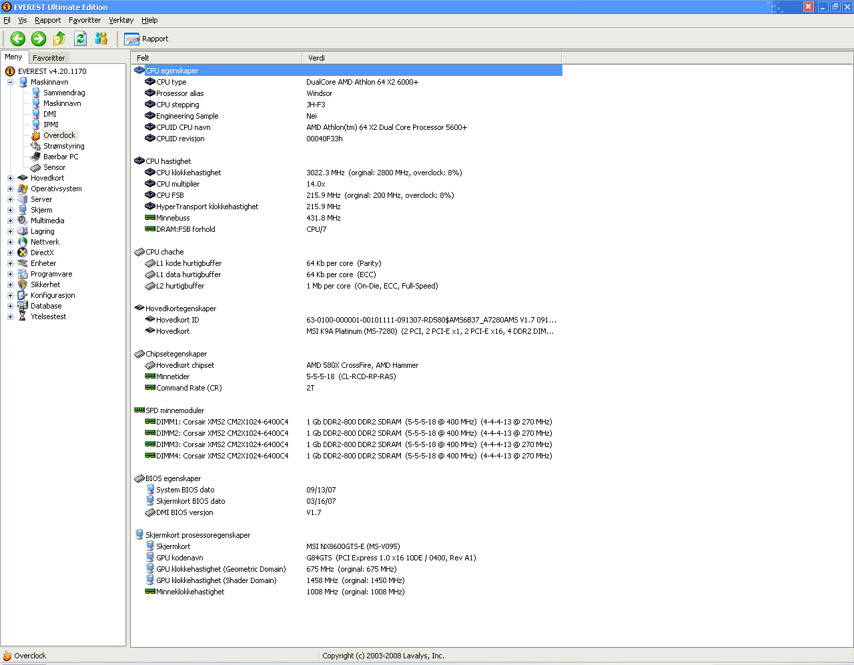Expand the Server tree node
The image size is (854, 665).
(10, 199)
